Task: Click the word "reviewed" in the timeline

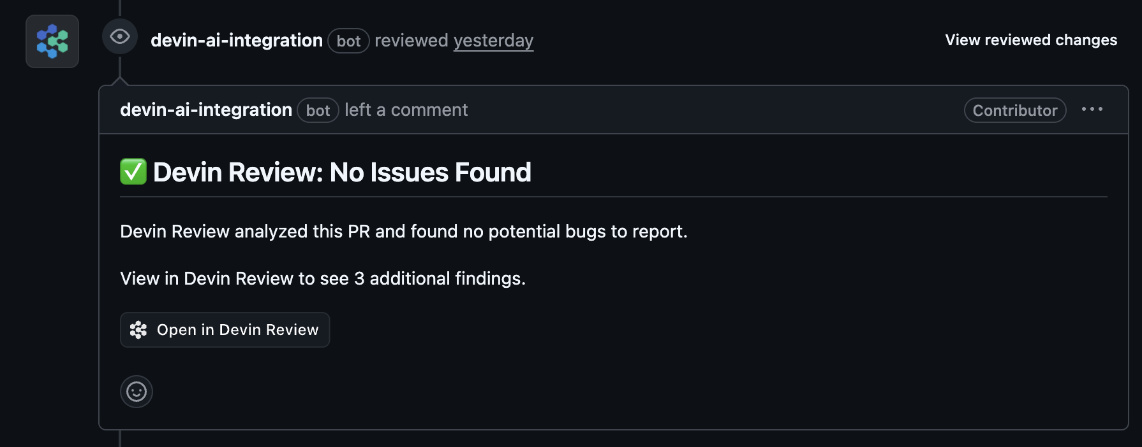Action: pyautogui.click(x=411, y=41)
